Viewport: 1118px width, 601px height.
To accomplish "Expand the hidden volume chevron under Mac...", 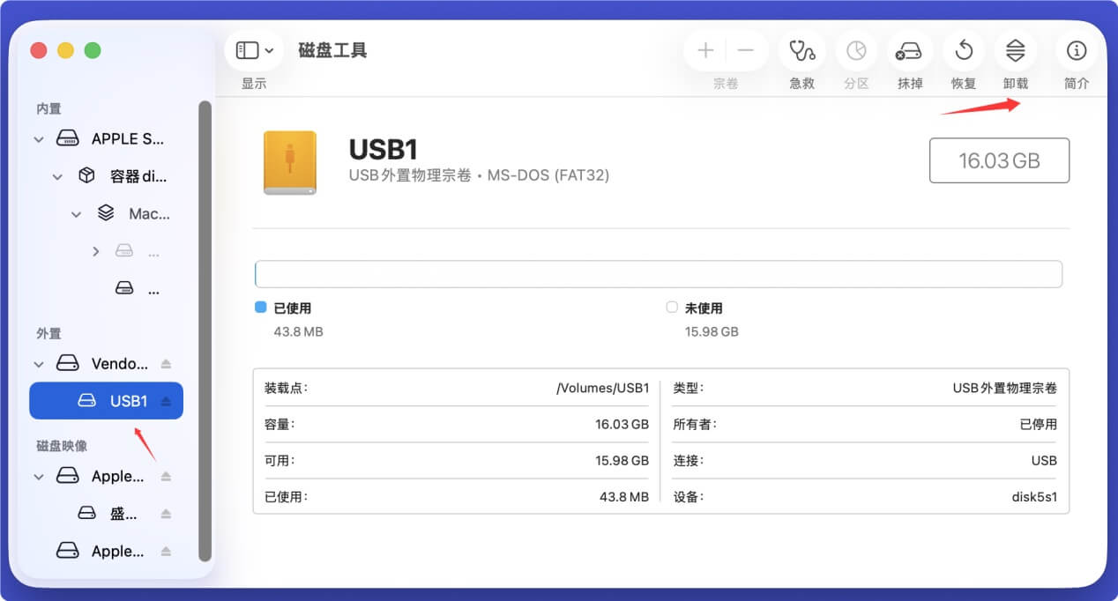I will [96, 250].
